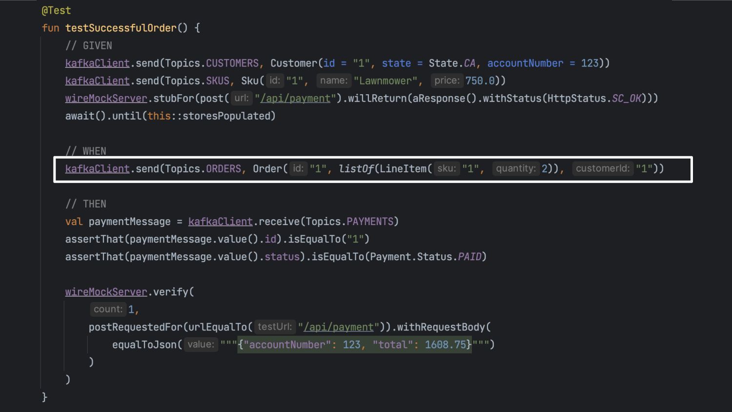Click the SKUS topic constant
732x412 pixels.
tap(218, 81)
